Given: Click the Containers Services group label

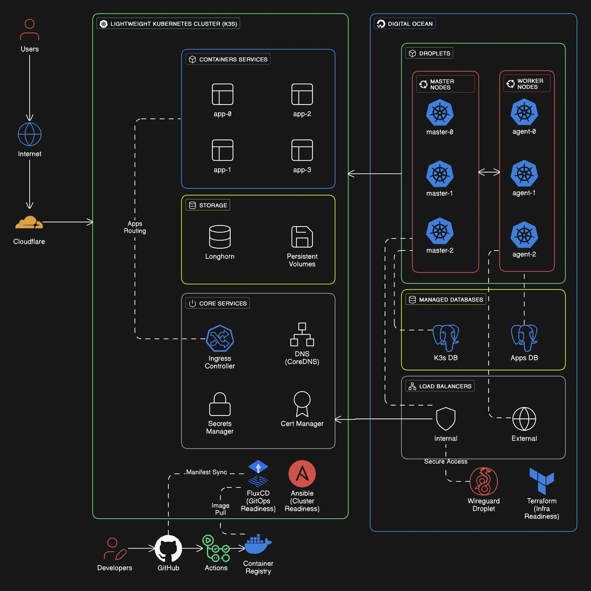Looking at the screenshot, I should pos(228,59).
